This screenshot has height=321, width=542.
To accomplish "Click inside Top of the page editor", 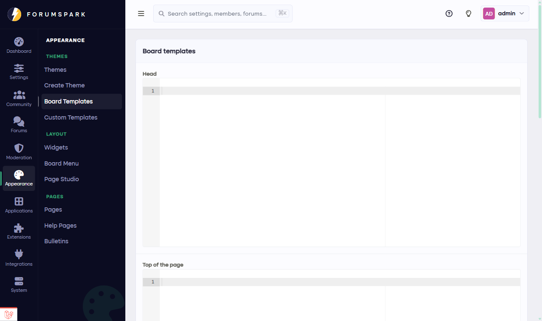I will pyautogui.click(x=332, y=295).
